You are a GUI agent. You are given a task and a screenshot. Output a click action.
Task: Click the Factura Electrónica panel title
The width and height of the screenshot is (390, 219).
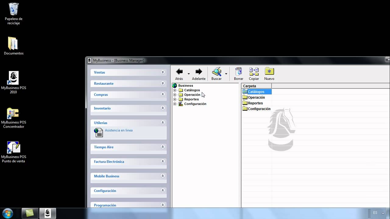point(109,162)
